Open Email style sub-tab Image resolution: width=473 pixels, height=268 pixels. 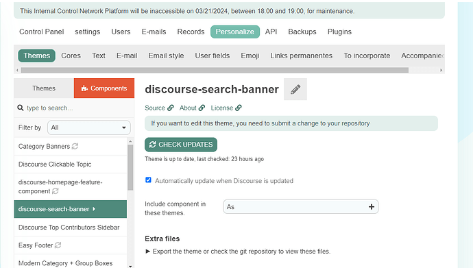coord(166,56)
